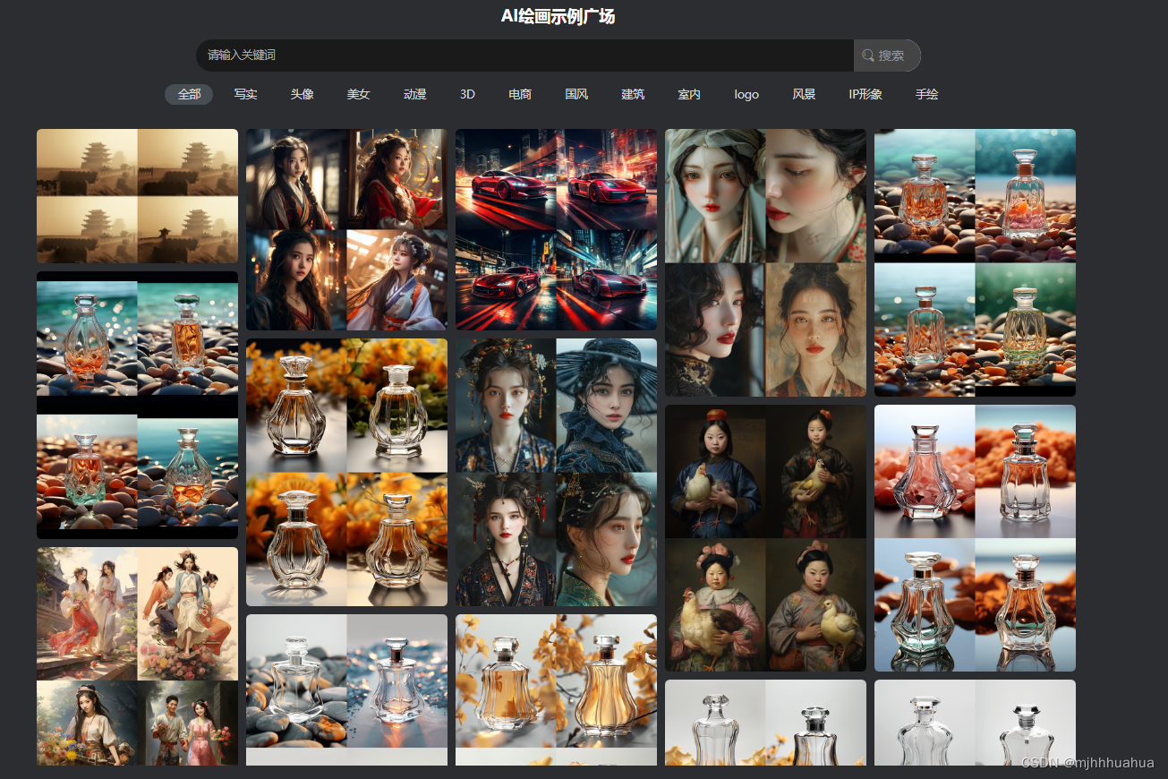
Task: Click the 搜索 search button
Action: 886,56
